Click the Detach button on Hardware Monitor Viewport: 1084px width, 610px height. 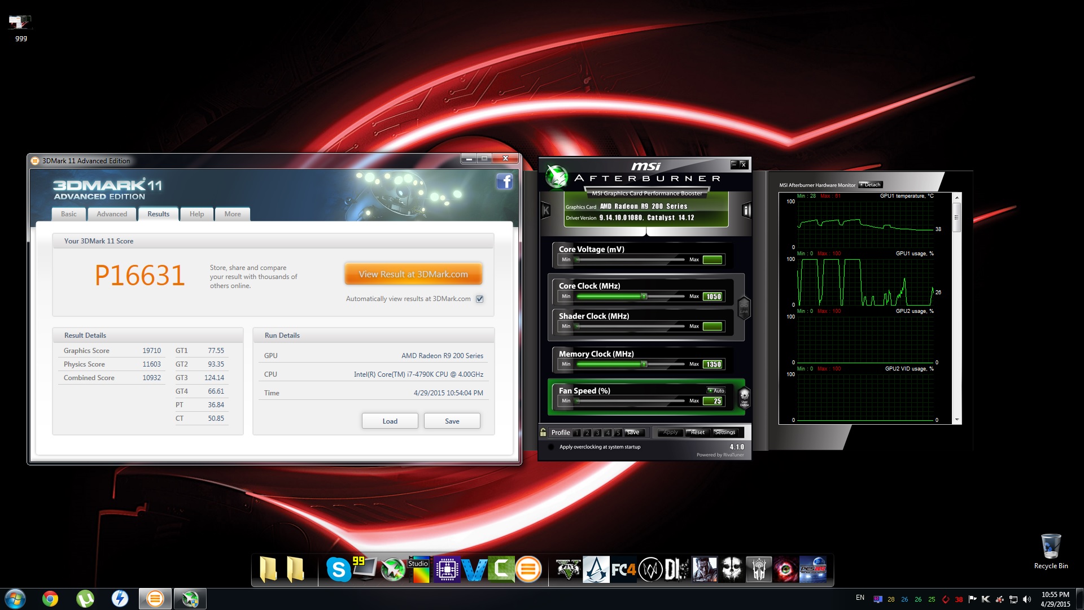coord(871,185)
